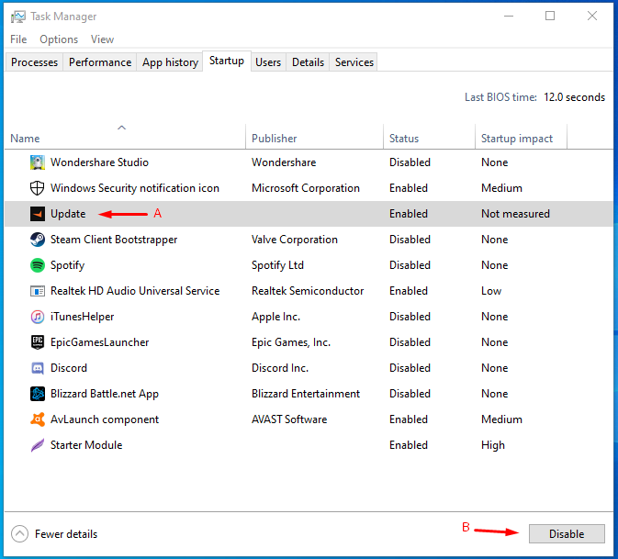Viewport: 618px width, 559px height.
Task: Click the Steam icon in the startup list
Action: pyautogui.click(x=37, y=240)
